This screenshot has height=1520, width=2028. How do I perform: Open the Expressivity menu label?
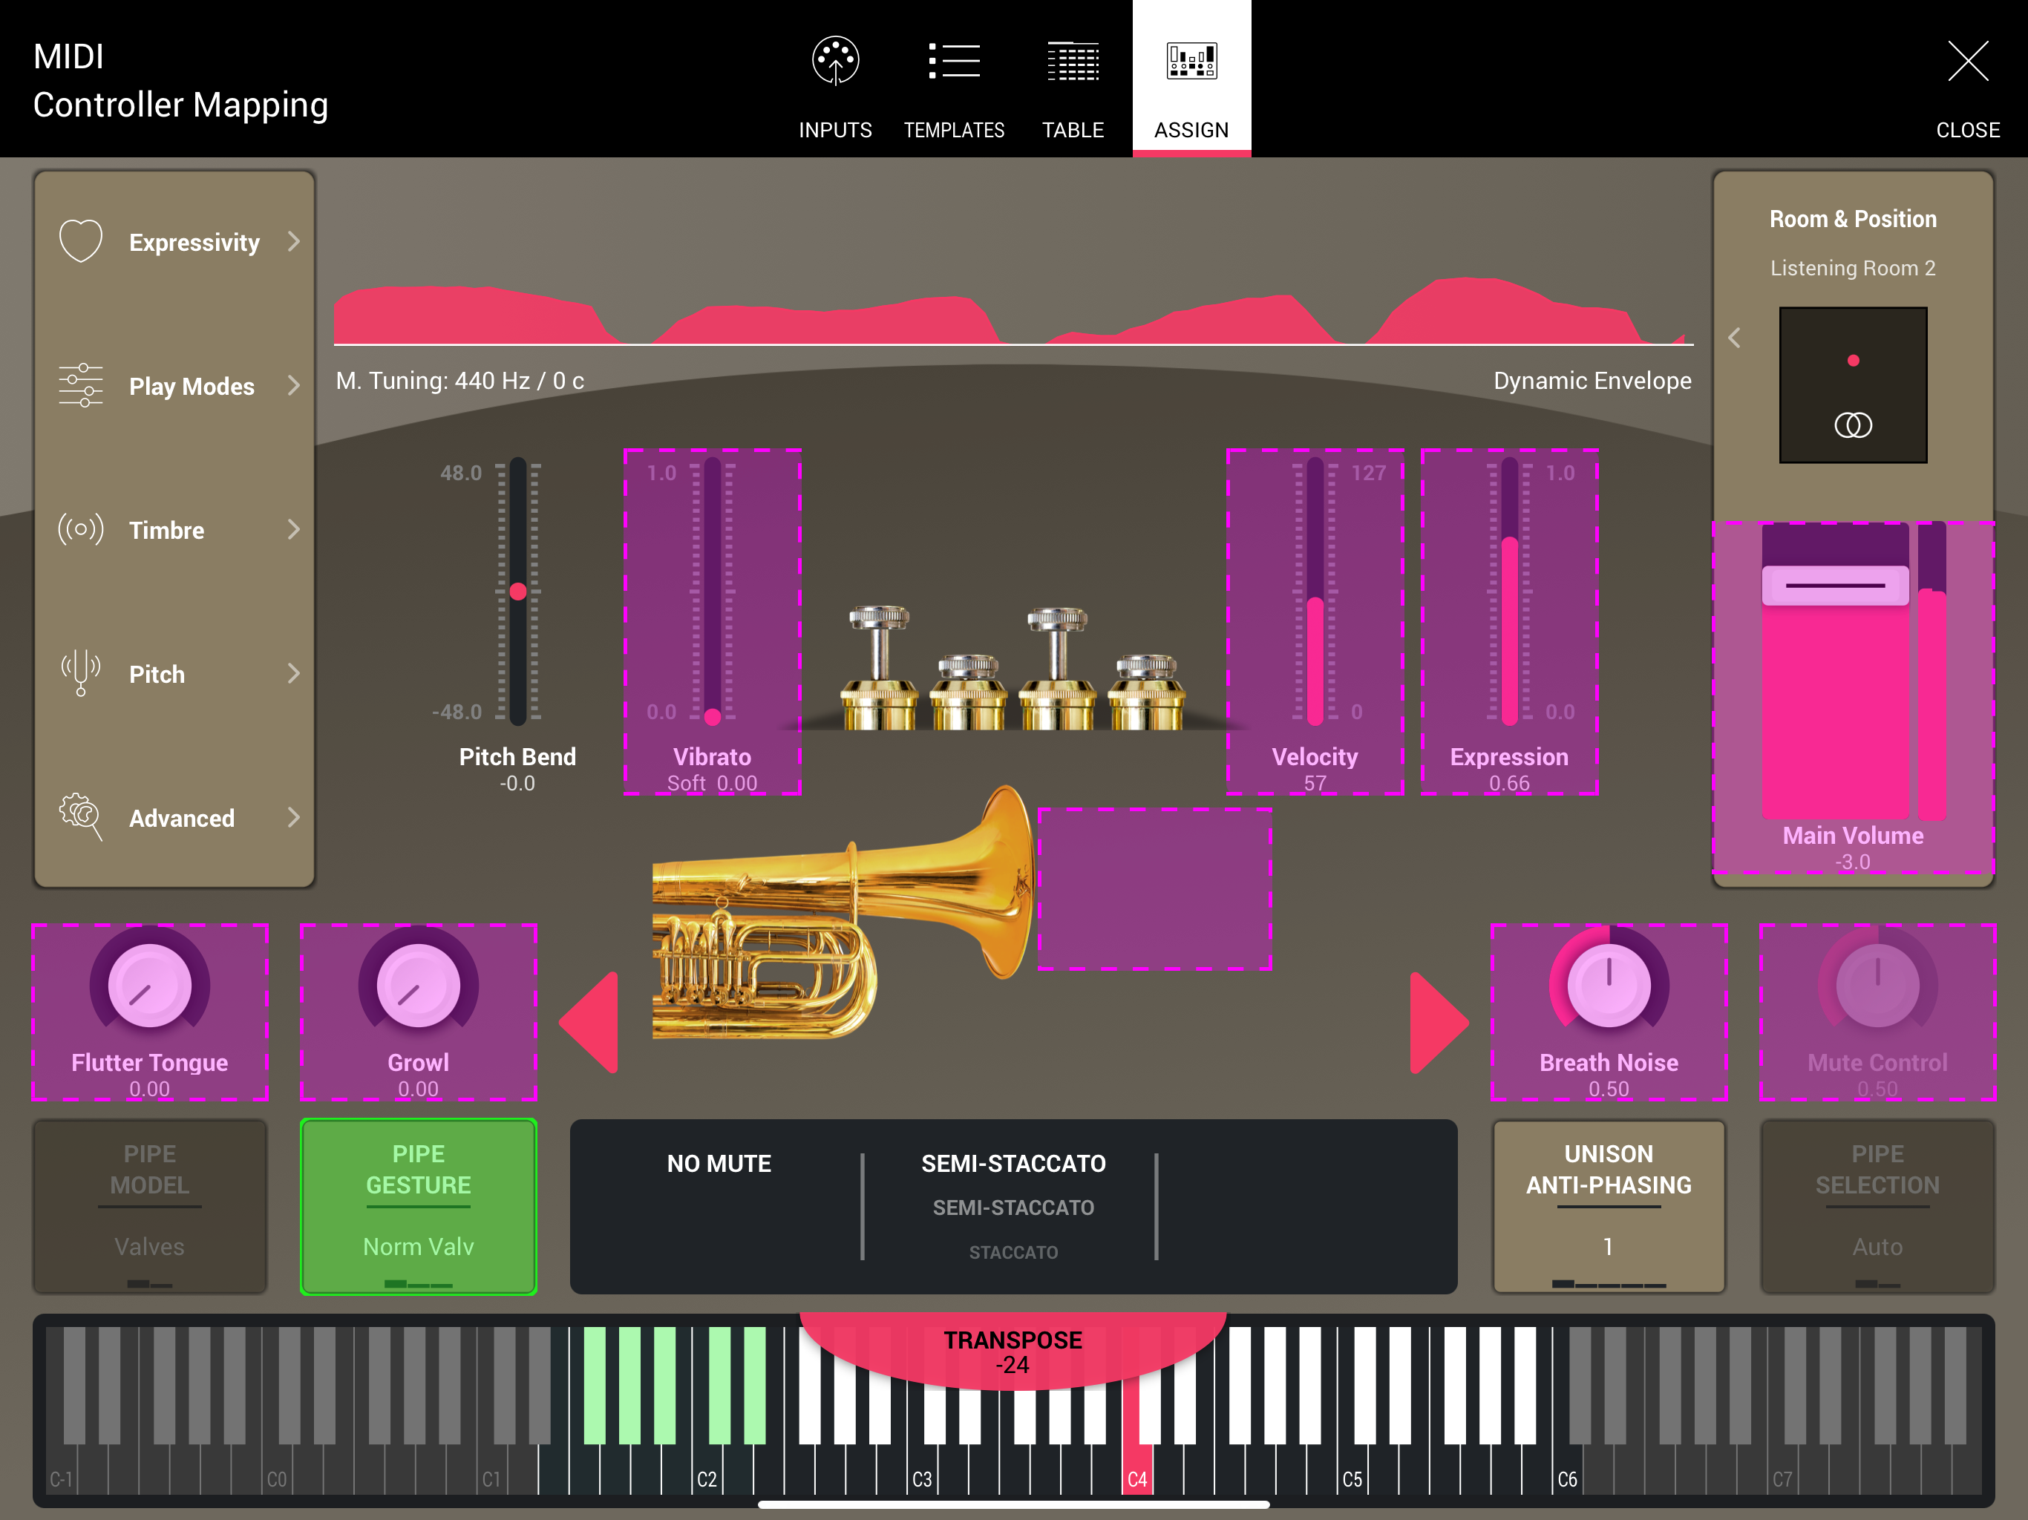194,242
